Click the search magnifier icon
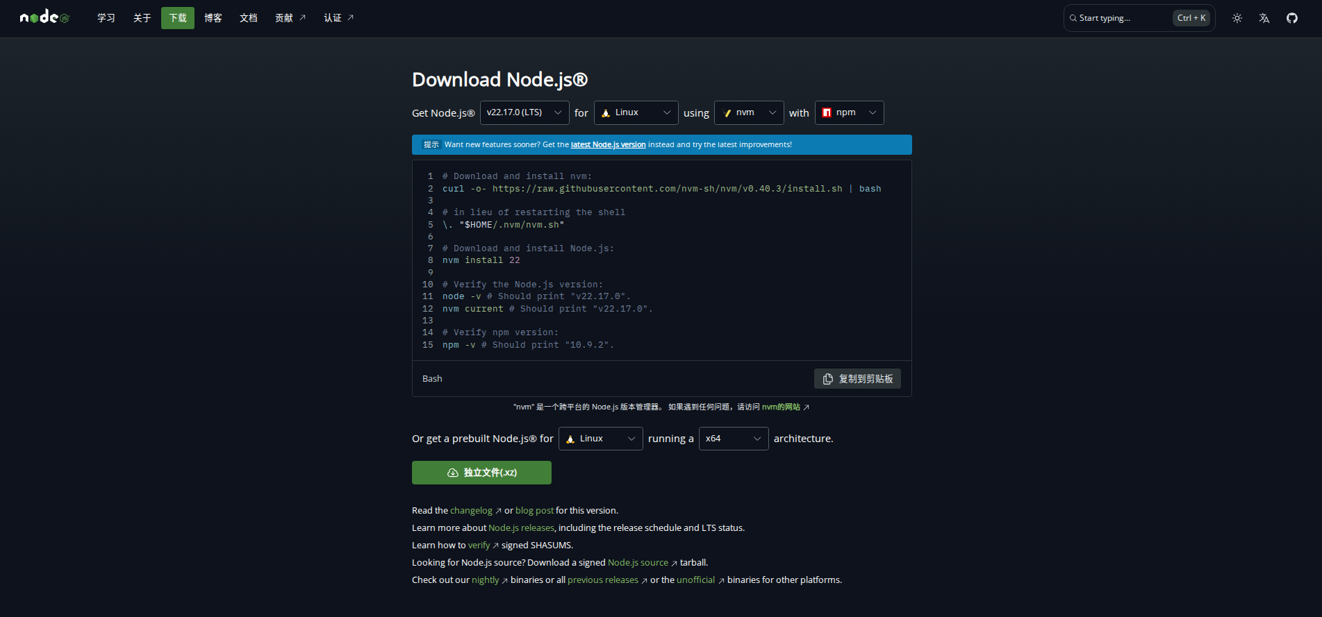Viewport: 1322px width, 617px height. (1073, 18)
